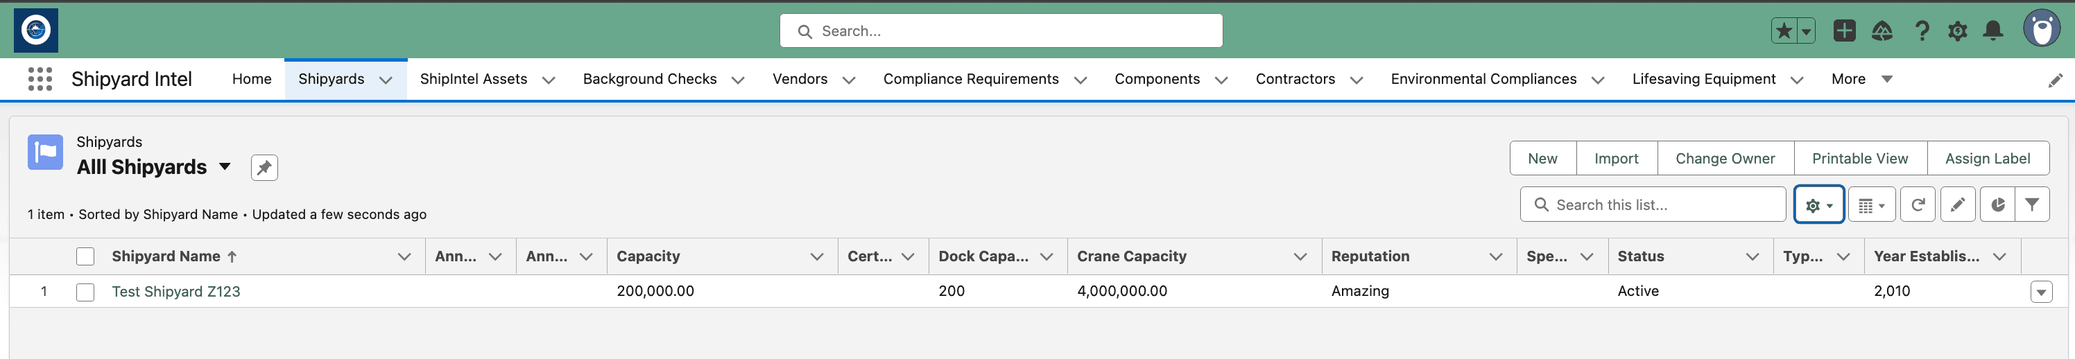Open the list view picker dropdown arrow
The height and width of the screenshot is (359, 2075).
(225, 166)
